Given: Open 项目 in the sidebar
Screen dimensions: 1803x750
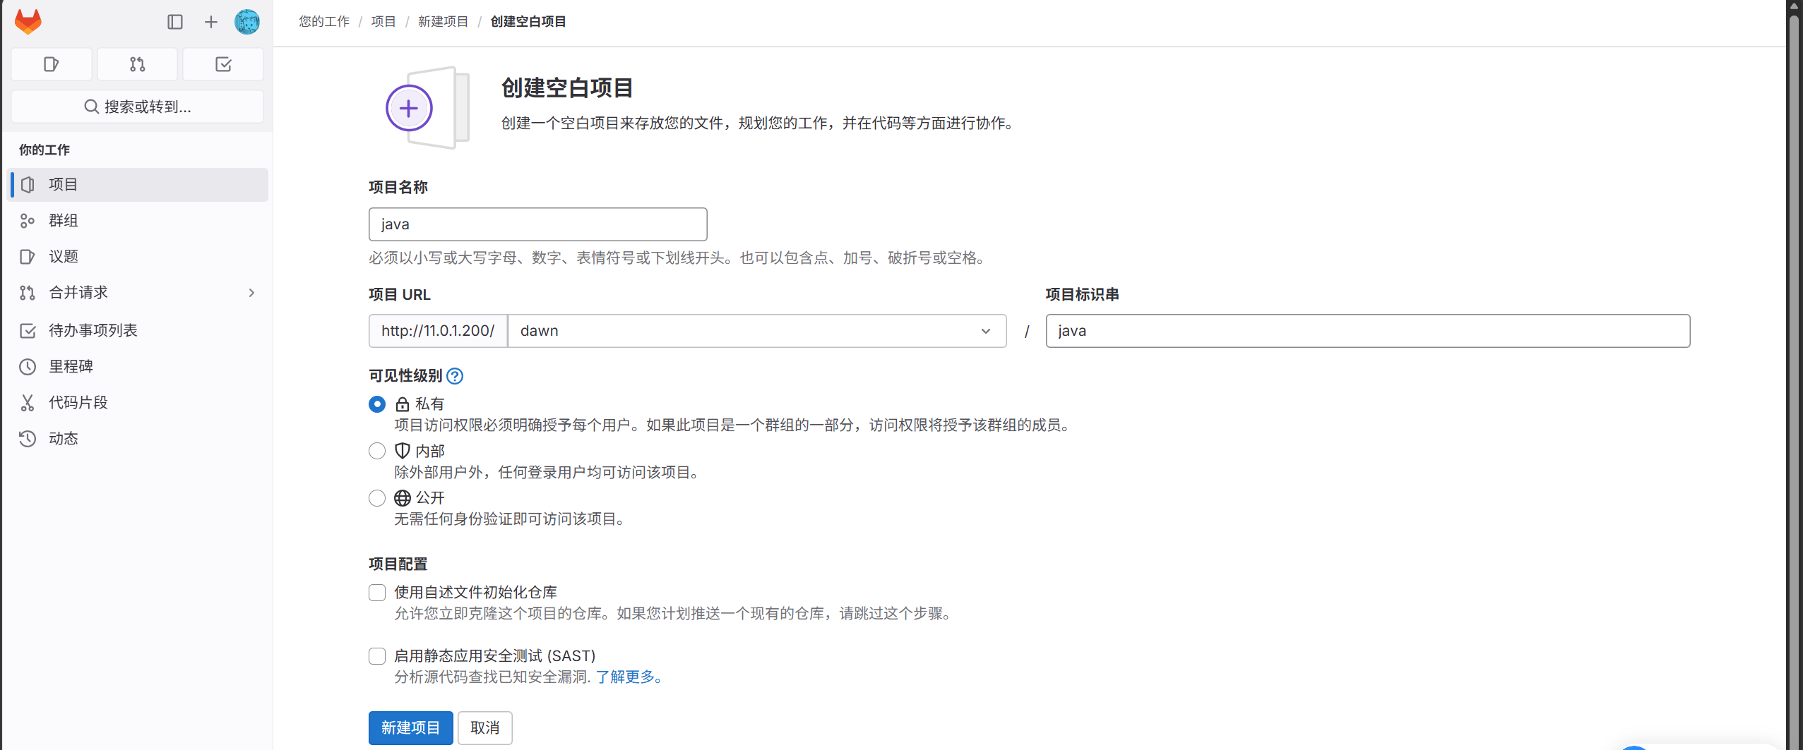Looking at the screenshot, I should [138, 185].
